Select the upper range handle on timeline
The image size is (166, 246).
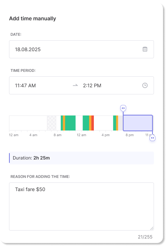coord(123,108)
